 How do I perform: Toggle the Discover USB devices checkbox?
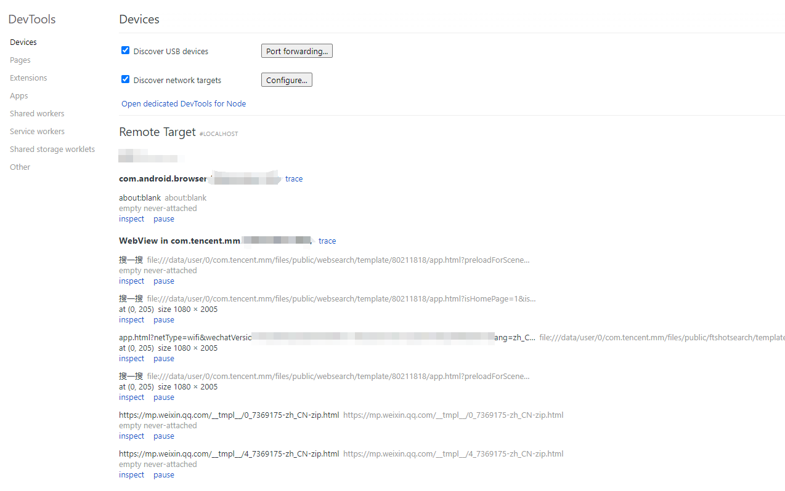pos(126,50)
